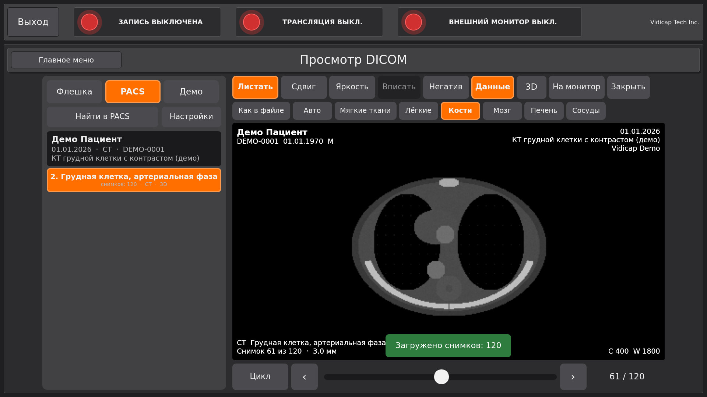Click the Vidicap Tech Inc. label
The image size is (707, 397).
click(x=675, y=22)
